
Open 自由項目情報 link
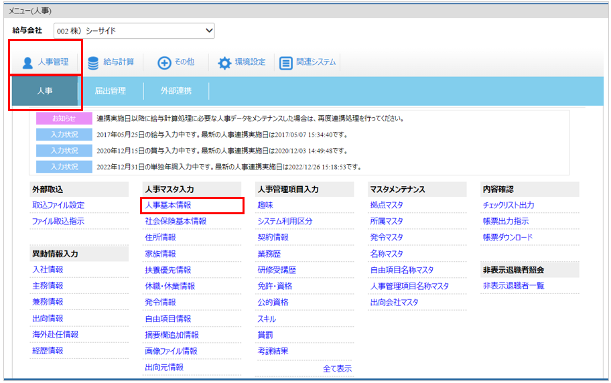click(168, 319)
